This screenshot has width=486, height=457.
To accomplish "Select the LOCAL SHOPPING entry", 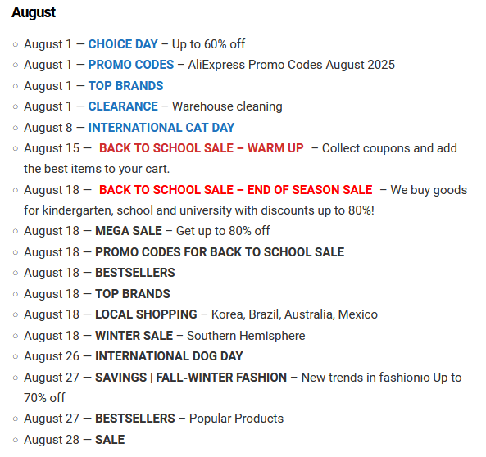I will 146,314.
